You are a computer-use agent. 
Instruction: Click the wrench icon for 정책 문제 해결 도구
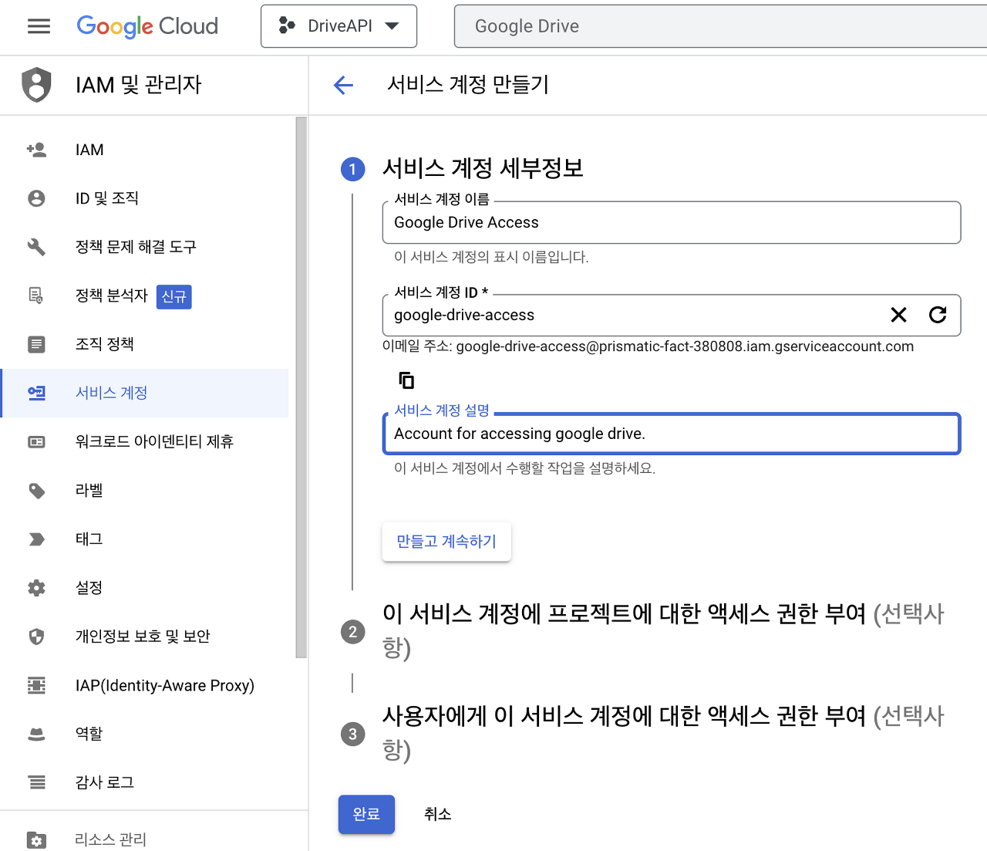click(x=36, y=247)
